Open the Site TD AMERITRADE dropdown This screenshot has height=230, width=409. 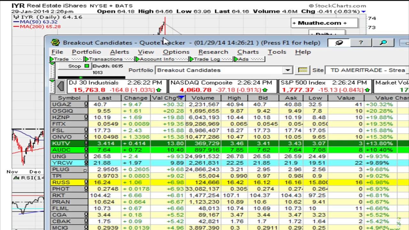[367, 70]
